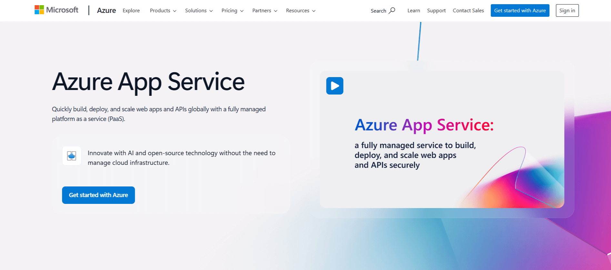Expand the Resources dropdown

coord(301,11)
